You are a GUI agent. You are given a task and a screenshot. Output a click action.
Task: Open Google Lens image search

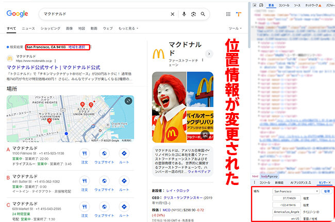coord(193,14)
